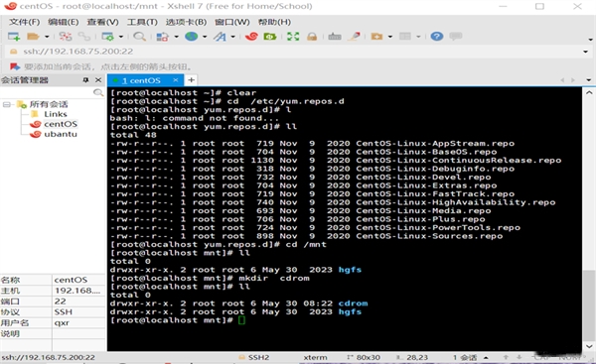Click the session manager search field
This screenshot has width=596, height=364.
tap(47, 92)
